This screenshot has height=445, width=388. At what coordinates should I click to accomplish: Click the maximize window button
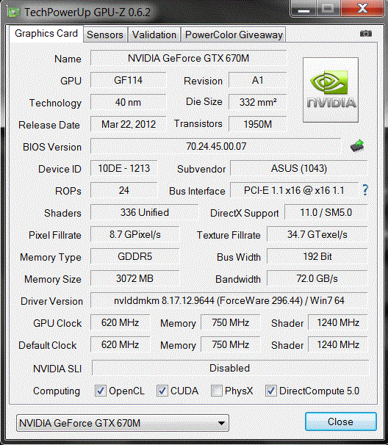coord(328,8)
